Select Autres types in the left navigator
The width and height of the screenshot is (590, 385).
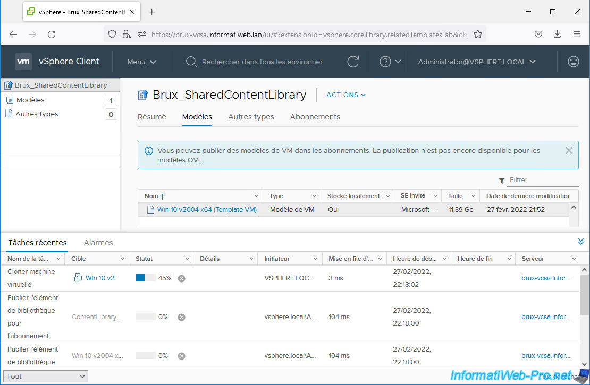[37, 114]
